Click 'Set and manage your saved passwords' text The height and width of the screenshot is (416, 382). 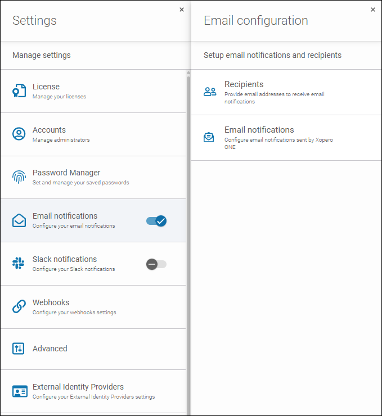(x=80, y=183)
